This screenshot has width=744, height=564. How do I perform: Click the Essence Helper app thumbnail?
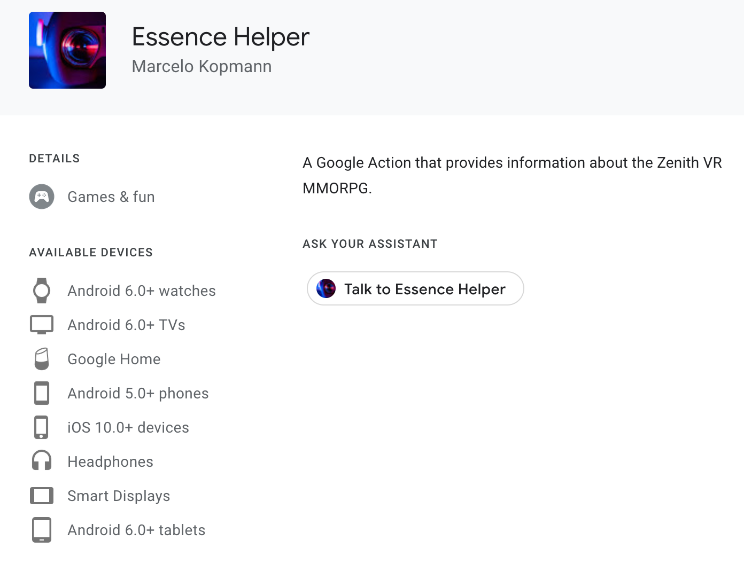pos(67,50)
